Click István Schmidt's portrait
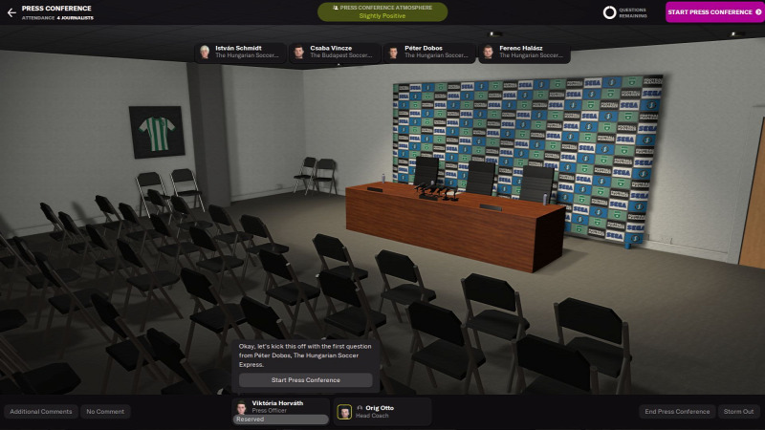 click(205, 52)
